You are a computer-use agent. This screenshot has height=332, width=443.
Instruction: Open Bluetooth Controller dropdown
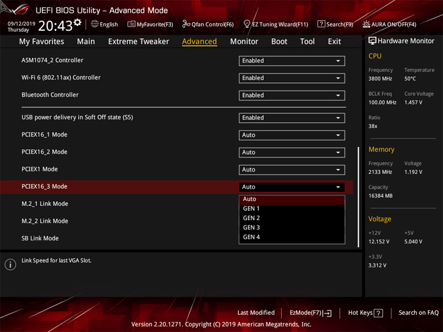[x=292, y=95]
